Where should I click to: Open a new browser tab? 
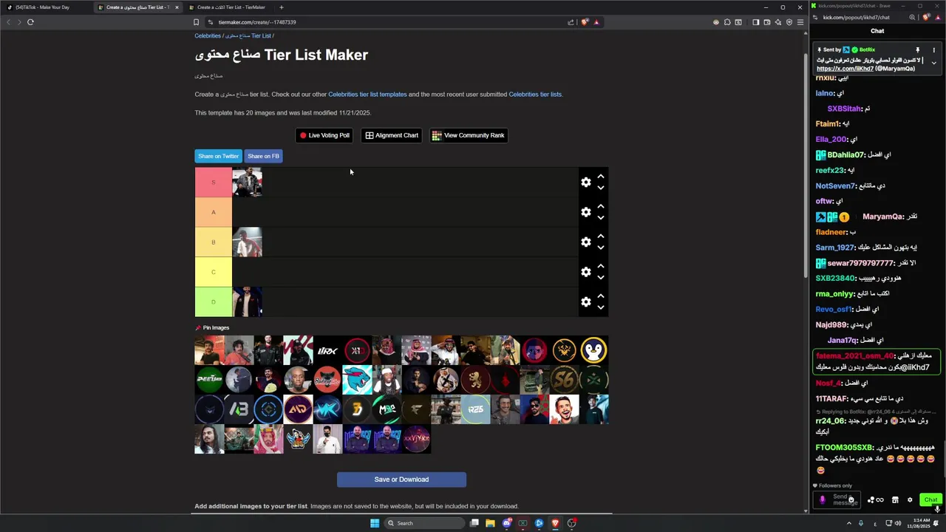tap(281, 7)
